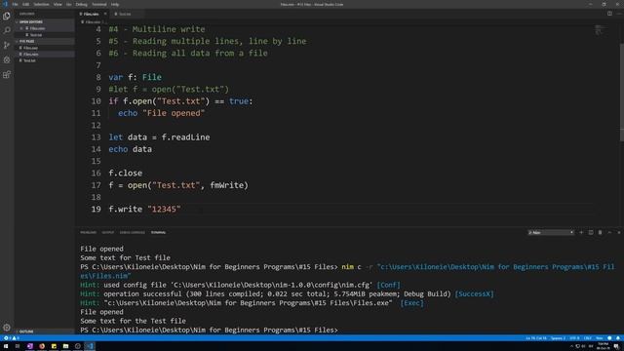Split the editor to the right
624x351 pixels.
609,14
